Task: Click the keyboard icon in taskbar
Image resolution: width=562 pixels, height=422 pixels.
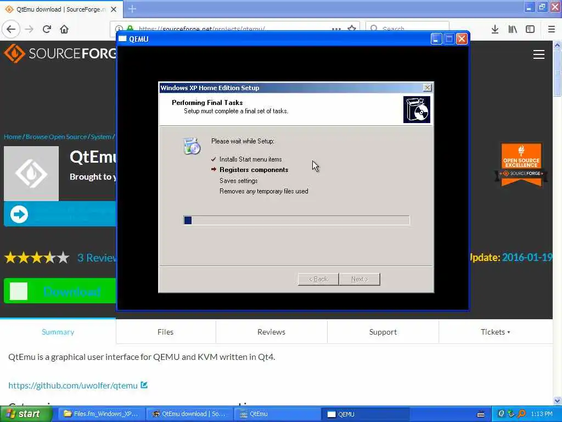Action: [x=481, y=414]
